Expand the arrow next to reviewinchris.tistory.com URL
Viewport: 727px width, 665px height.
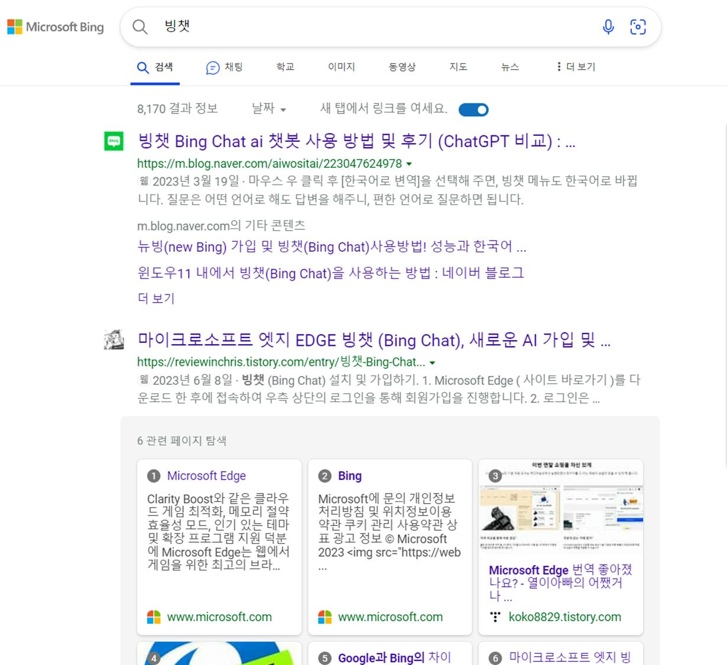click(432, 363)
